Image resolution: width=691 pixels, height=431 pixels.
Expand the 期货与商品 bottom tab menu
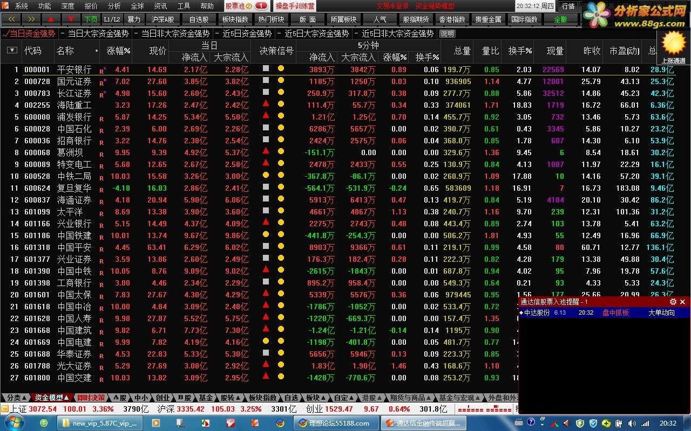pos(411,398)
